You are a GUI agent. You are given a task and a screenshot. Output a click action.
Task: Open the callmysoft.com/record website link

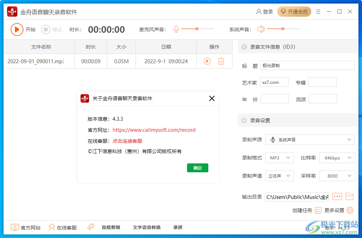[154, 130]
